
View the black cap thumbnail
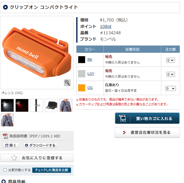tap(51, 105)
